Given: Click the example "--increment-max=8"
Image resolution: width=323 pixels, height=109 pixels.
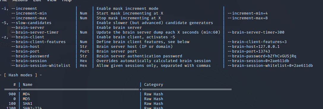Looking at the screenshot, I should tap(248, 18).
